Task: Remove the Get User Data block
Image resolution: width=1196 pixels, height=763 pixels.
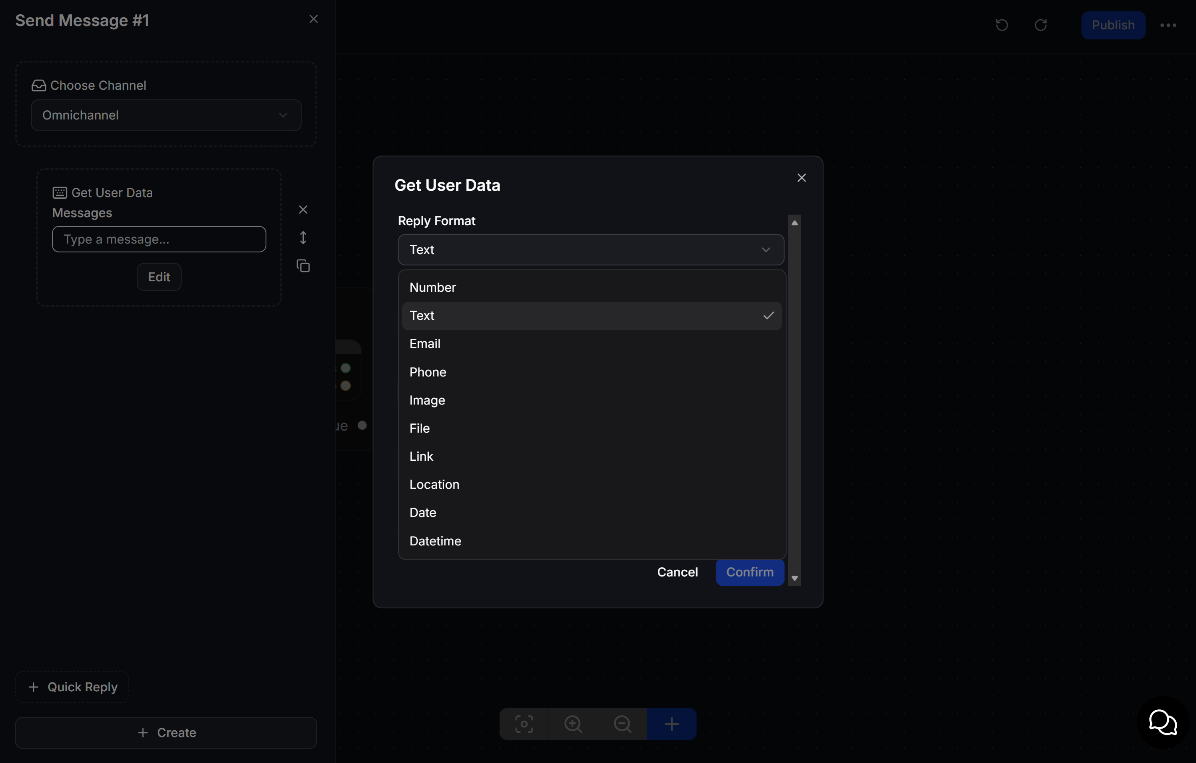Action: [303, 210]
